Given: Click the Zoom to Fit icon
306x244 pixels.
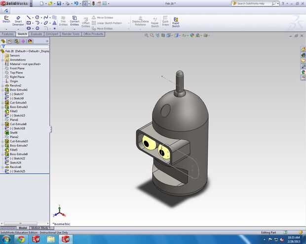Looking at the screenshot, I should [147, 35].
